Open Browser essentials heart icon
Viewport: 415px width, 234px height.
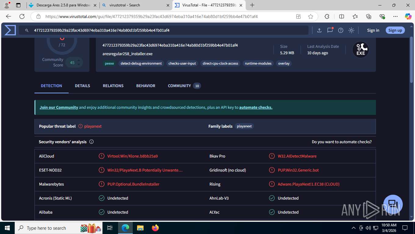pos(382,16)
